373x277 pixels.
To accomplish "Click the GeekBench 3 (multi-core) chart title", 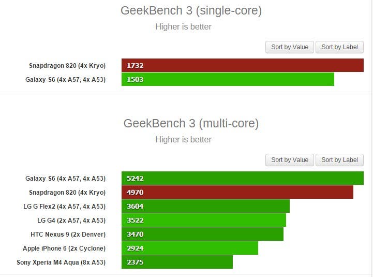I will click(x=191, y=123).
